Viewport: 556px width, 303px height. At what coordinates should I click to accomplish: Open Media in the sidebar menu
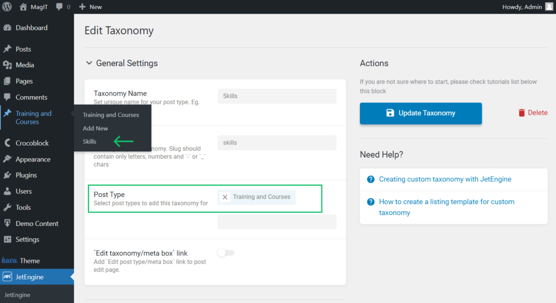(x=25, y=65)
